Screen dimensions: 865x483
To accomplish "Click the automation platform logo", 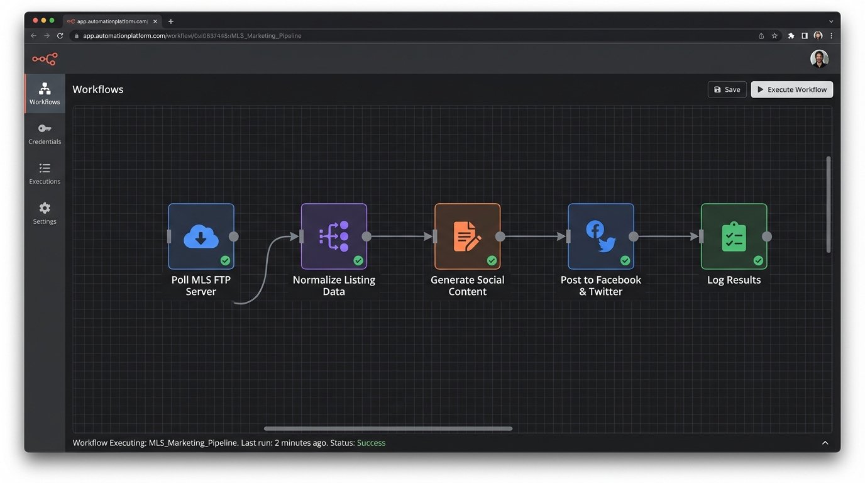I will (x=45, y=59).
